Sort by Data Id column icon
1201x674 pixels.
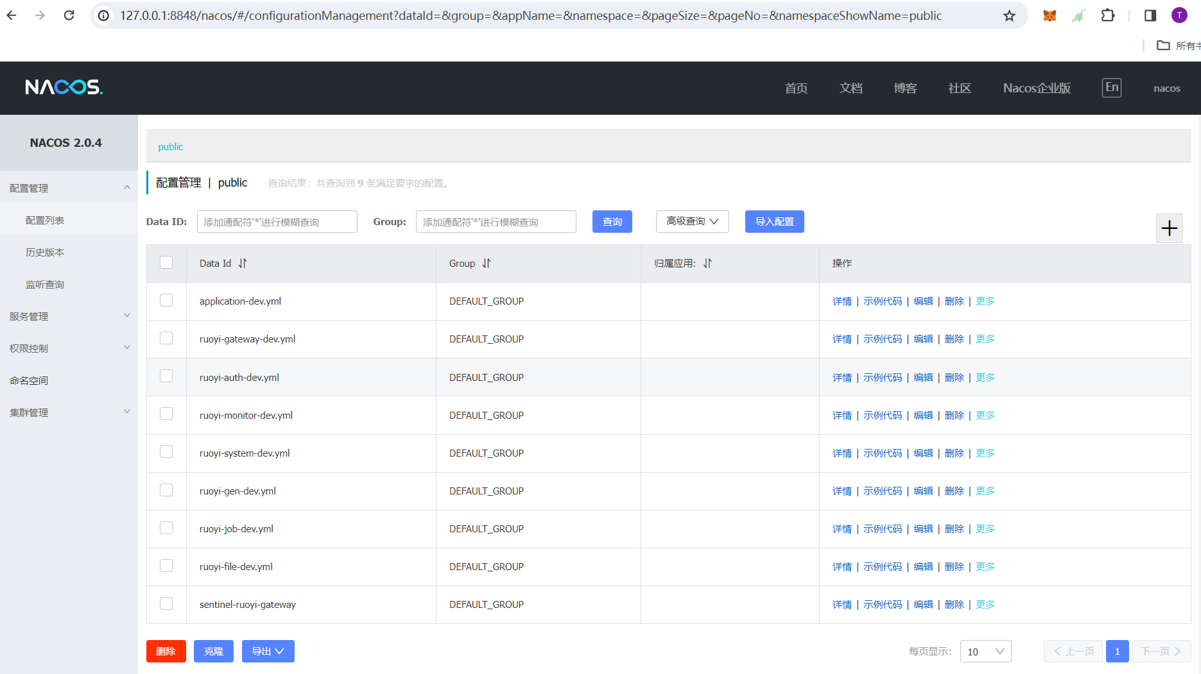243,264
